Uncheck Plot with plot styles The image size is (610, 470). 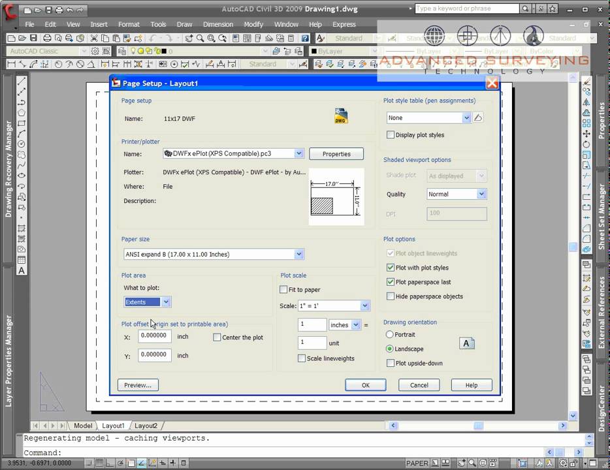point(390,268)
